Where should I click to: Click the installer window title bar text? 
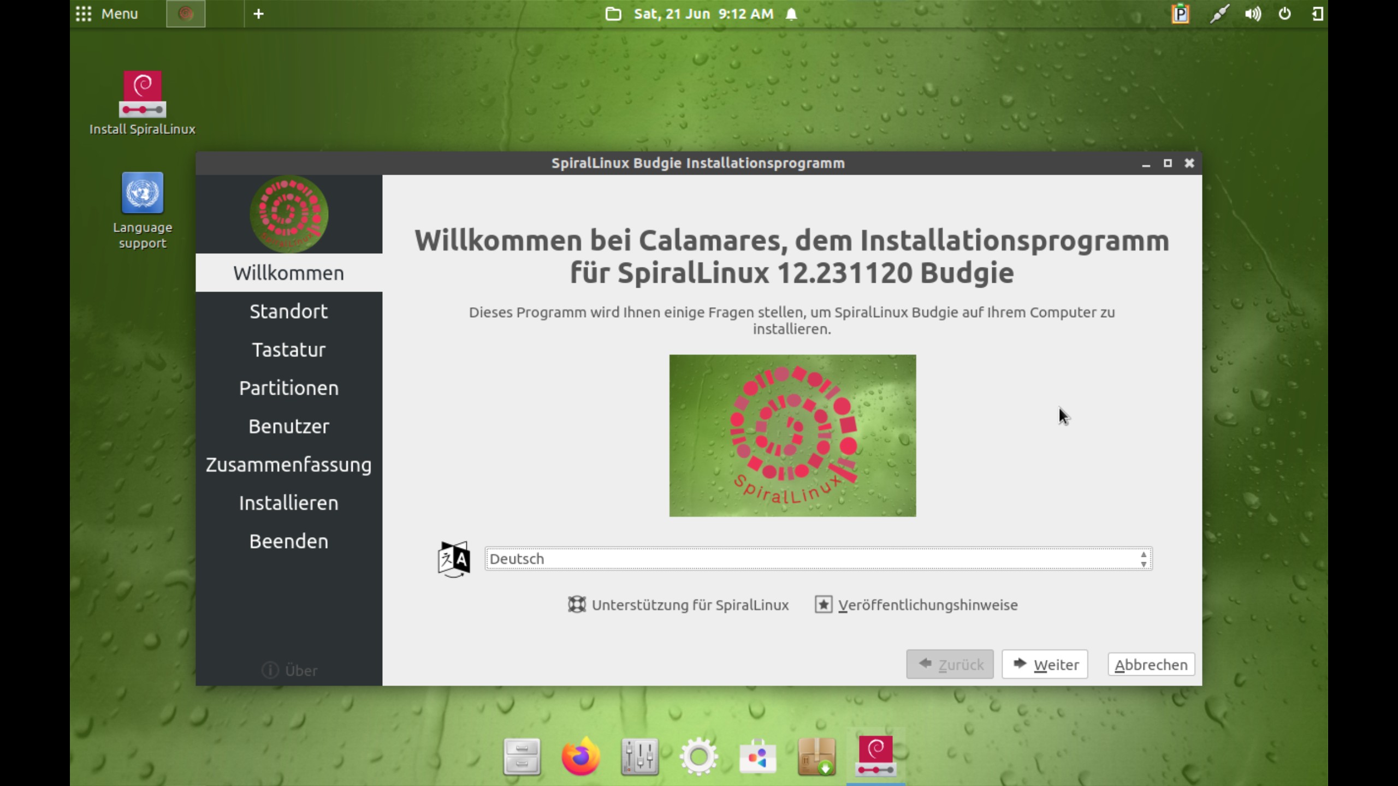[x=698, y=163]
